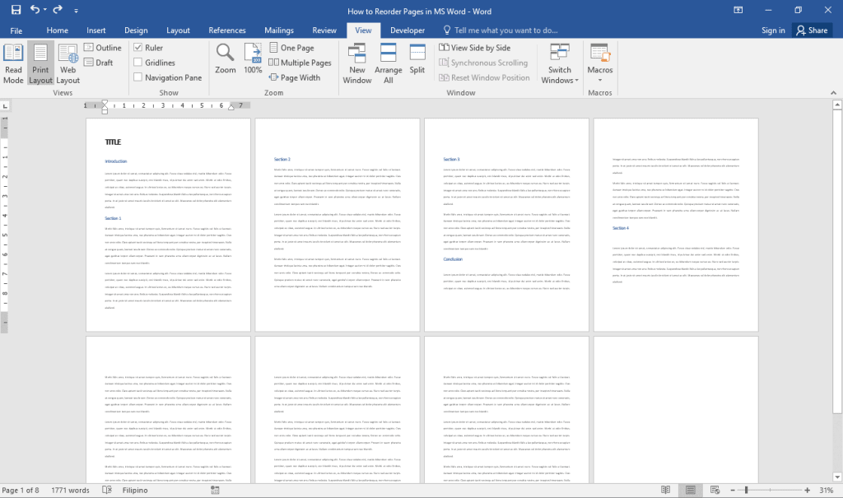Open a New Window
Image resolution: width=843 pixels, height=498 pixels.
[x=357, y=63]
